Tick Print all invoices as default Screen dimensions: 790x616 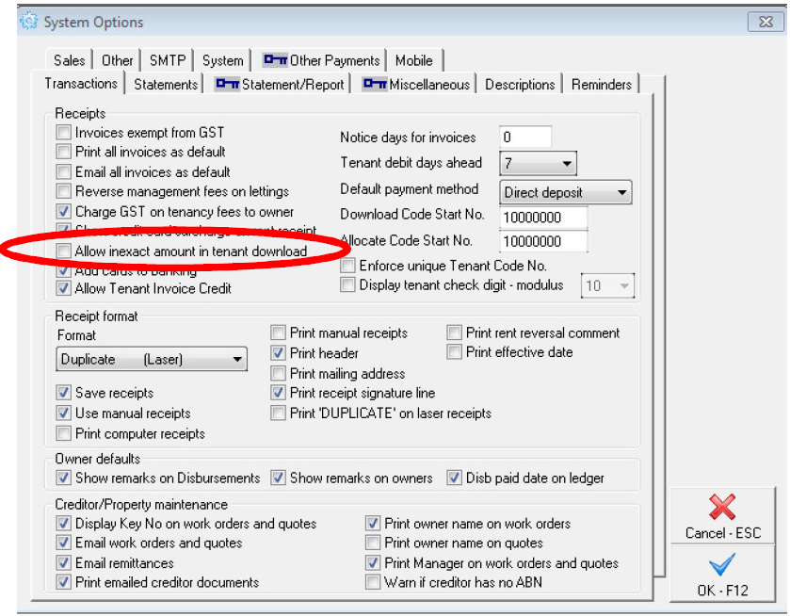pyautogui.click(x=63, y=152)
